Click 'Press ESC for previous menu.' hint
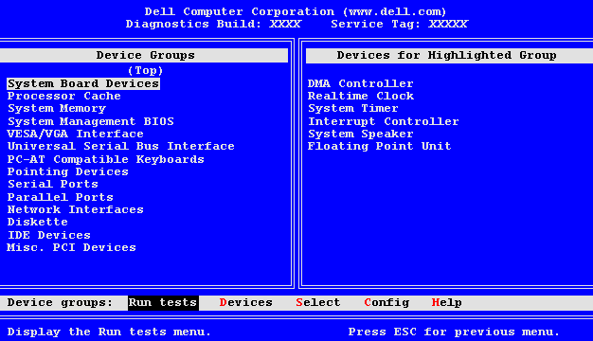 coord(454,332)
